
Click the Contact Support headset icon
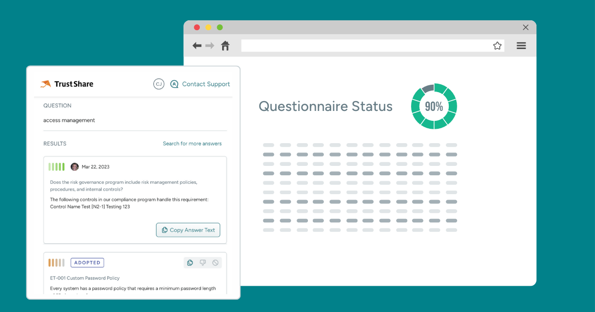[174, 84]
